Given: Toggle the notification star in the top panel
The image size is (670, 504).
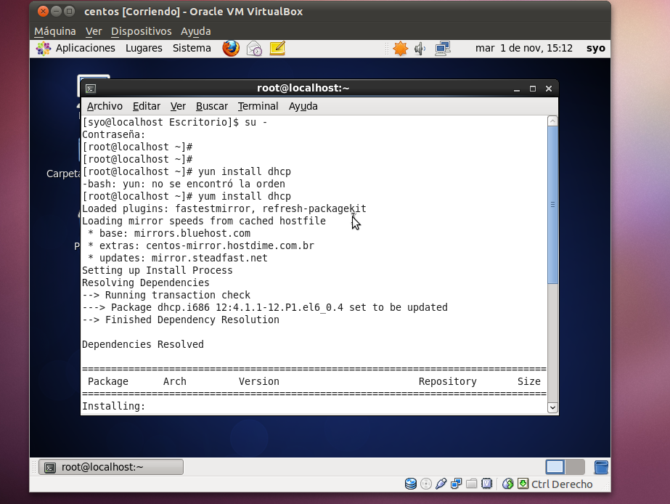Looking at the screenshot, I should click(400, 49).
